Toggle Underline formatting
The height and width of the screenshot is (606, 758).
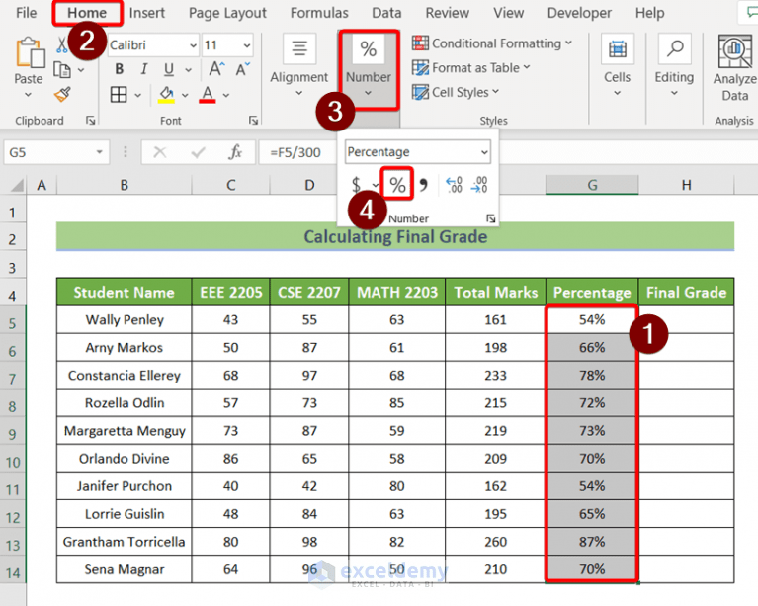[169, 69]
